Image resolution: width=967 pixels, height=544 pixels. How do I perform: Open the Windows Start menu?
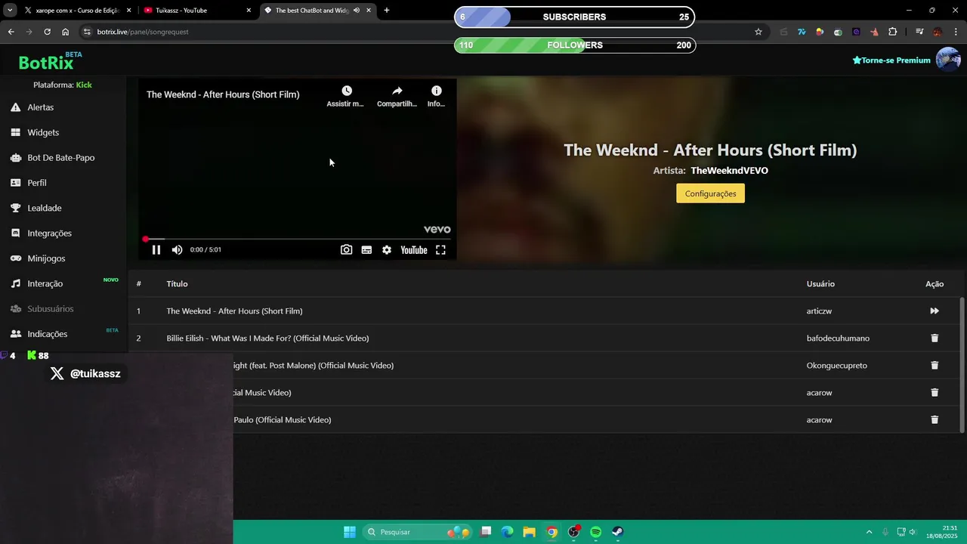350,532
